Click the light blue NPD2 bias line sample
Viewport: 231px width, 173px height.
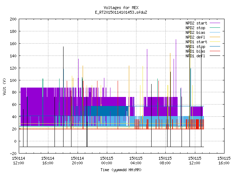(215, 32)
